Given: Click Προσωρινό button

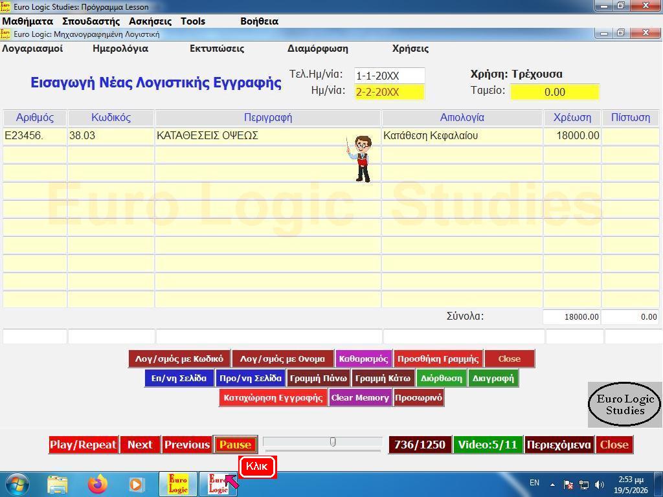Looking at the screenshot, I should click(x=419, y=398).
